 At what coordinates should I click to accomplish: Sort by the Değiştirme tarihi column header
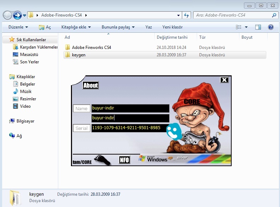coord(172,37)
